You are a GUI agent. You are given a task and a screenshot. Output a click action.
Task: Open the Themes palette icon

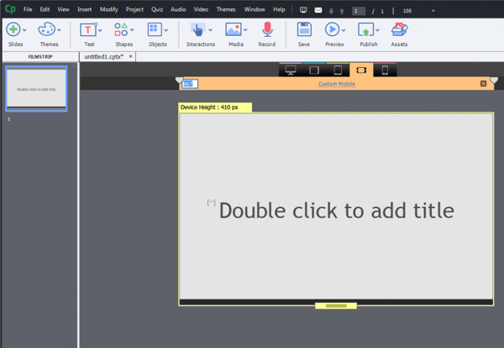(47, 29)
